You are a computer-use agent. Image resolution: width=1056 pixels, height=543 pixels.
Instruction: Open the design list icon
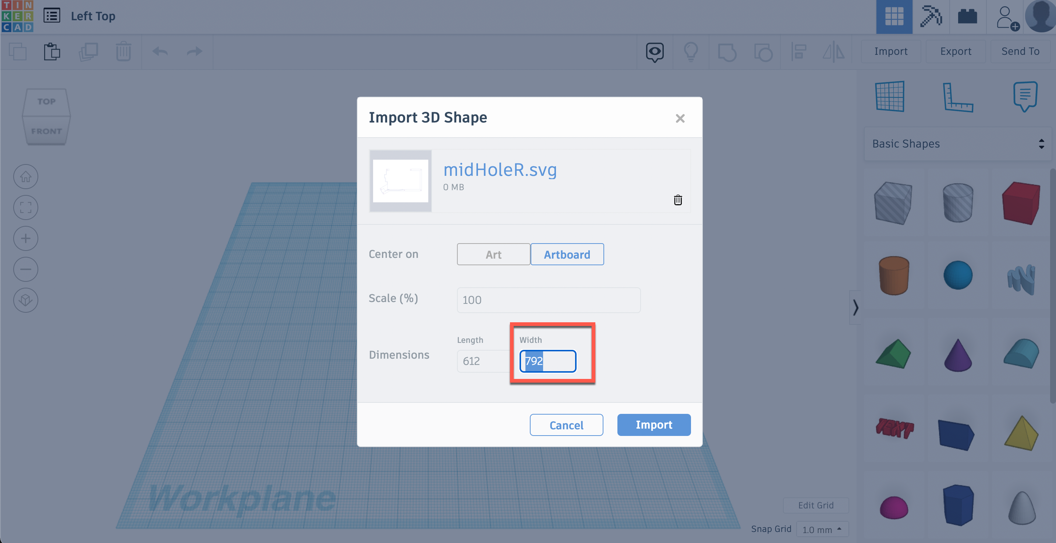point(52,16)
